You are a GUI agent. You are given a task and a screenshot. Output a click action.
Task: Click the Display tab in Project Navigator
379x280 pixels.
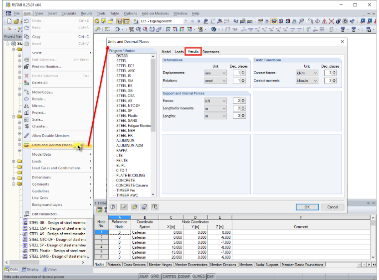coord(30,269)
